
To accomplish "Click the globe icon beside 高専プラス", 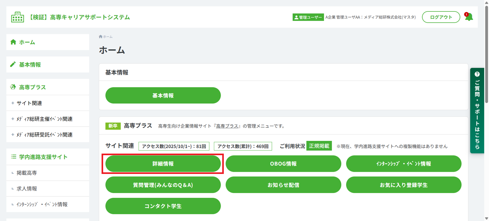I will point(13,87).
